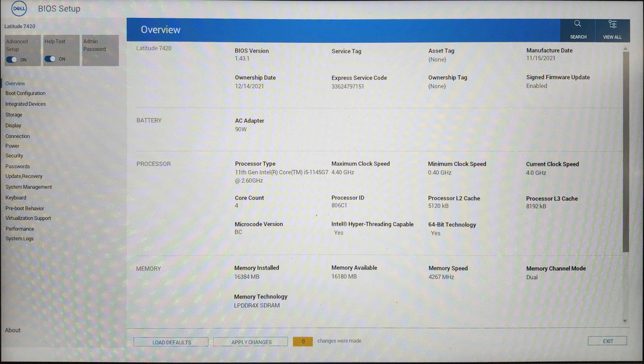Viewport: 644px width, 364px height.
Task: Click the Exit button
Action: coord(607,341)
